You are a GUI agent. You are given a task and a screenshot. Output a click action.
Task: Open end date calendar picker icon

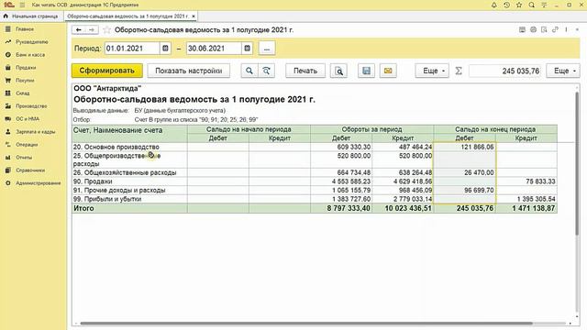click(x=247, y=49)
